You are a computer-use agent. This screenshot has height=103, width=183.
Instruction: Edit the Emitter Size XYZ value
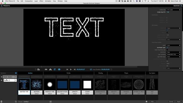(x=168, y=12)
